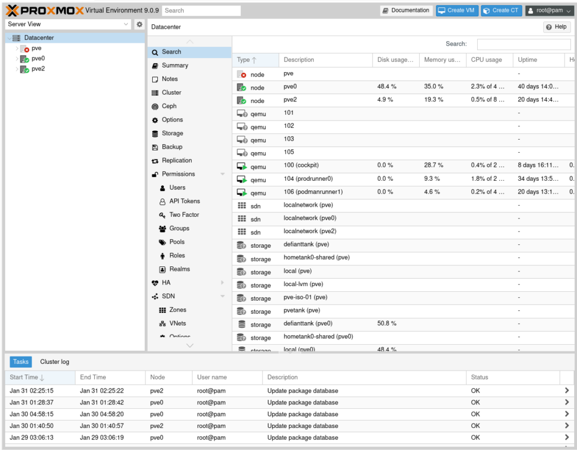Expand the pve2 node in tree
This screenshot has height=450, width=577.
point(17,69)
